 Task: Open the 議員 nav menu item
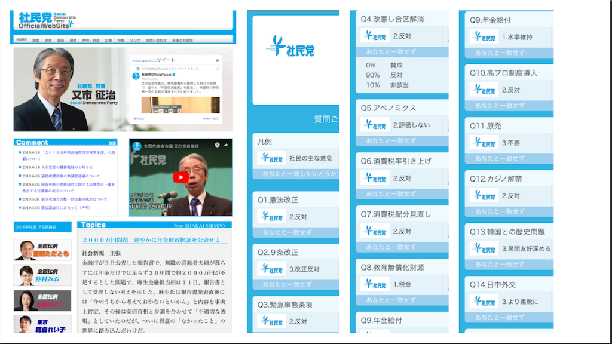pyautogui.click(x=60, y=40)
